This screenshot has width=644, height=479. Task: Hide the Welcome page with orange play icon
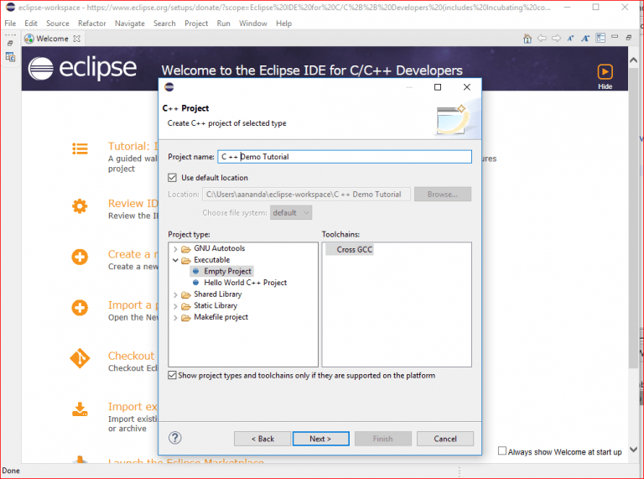coord(605,74)
